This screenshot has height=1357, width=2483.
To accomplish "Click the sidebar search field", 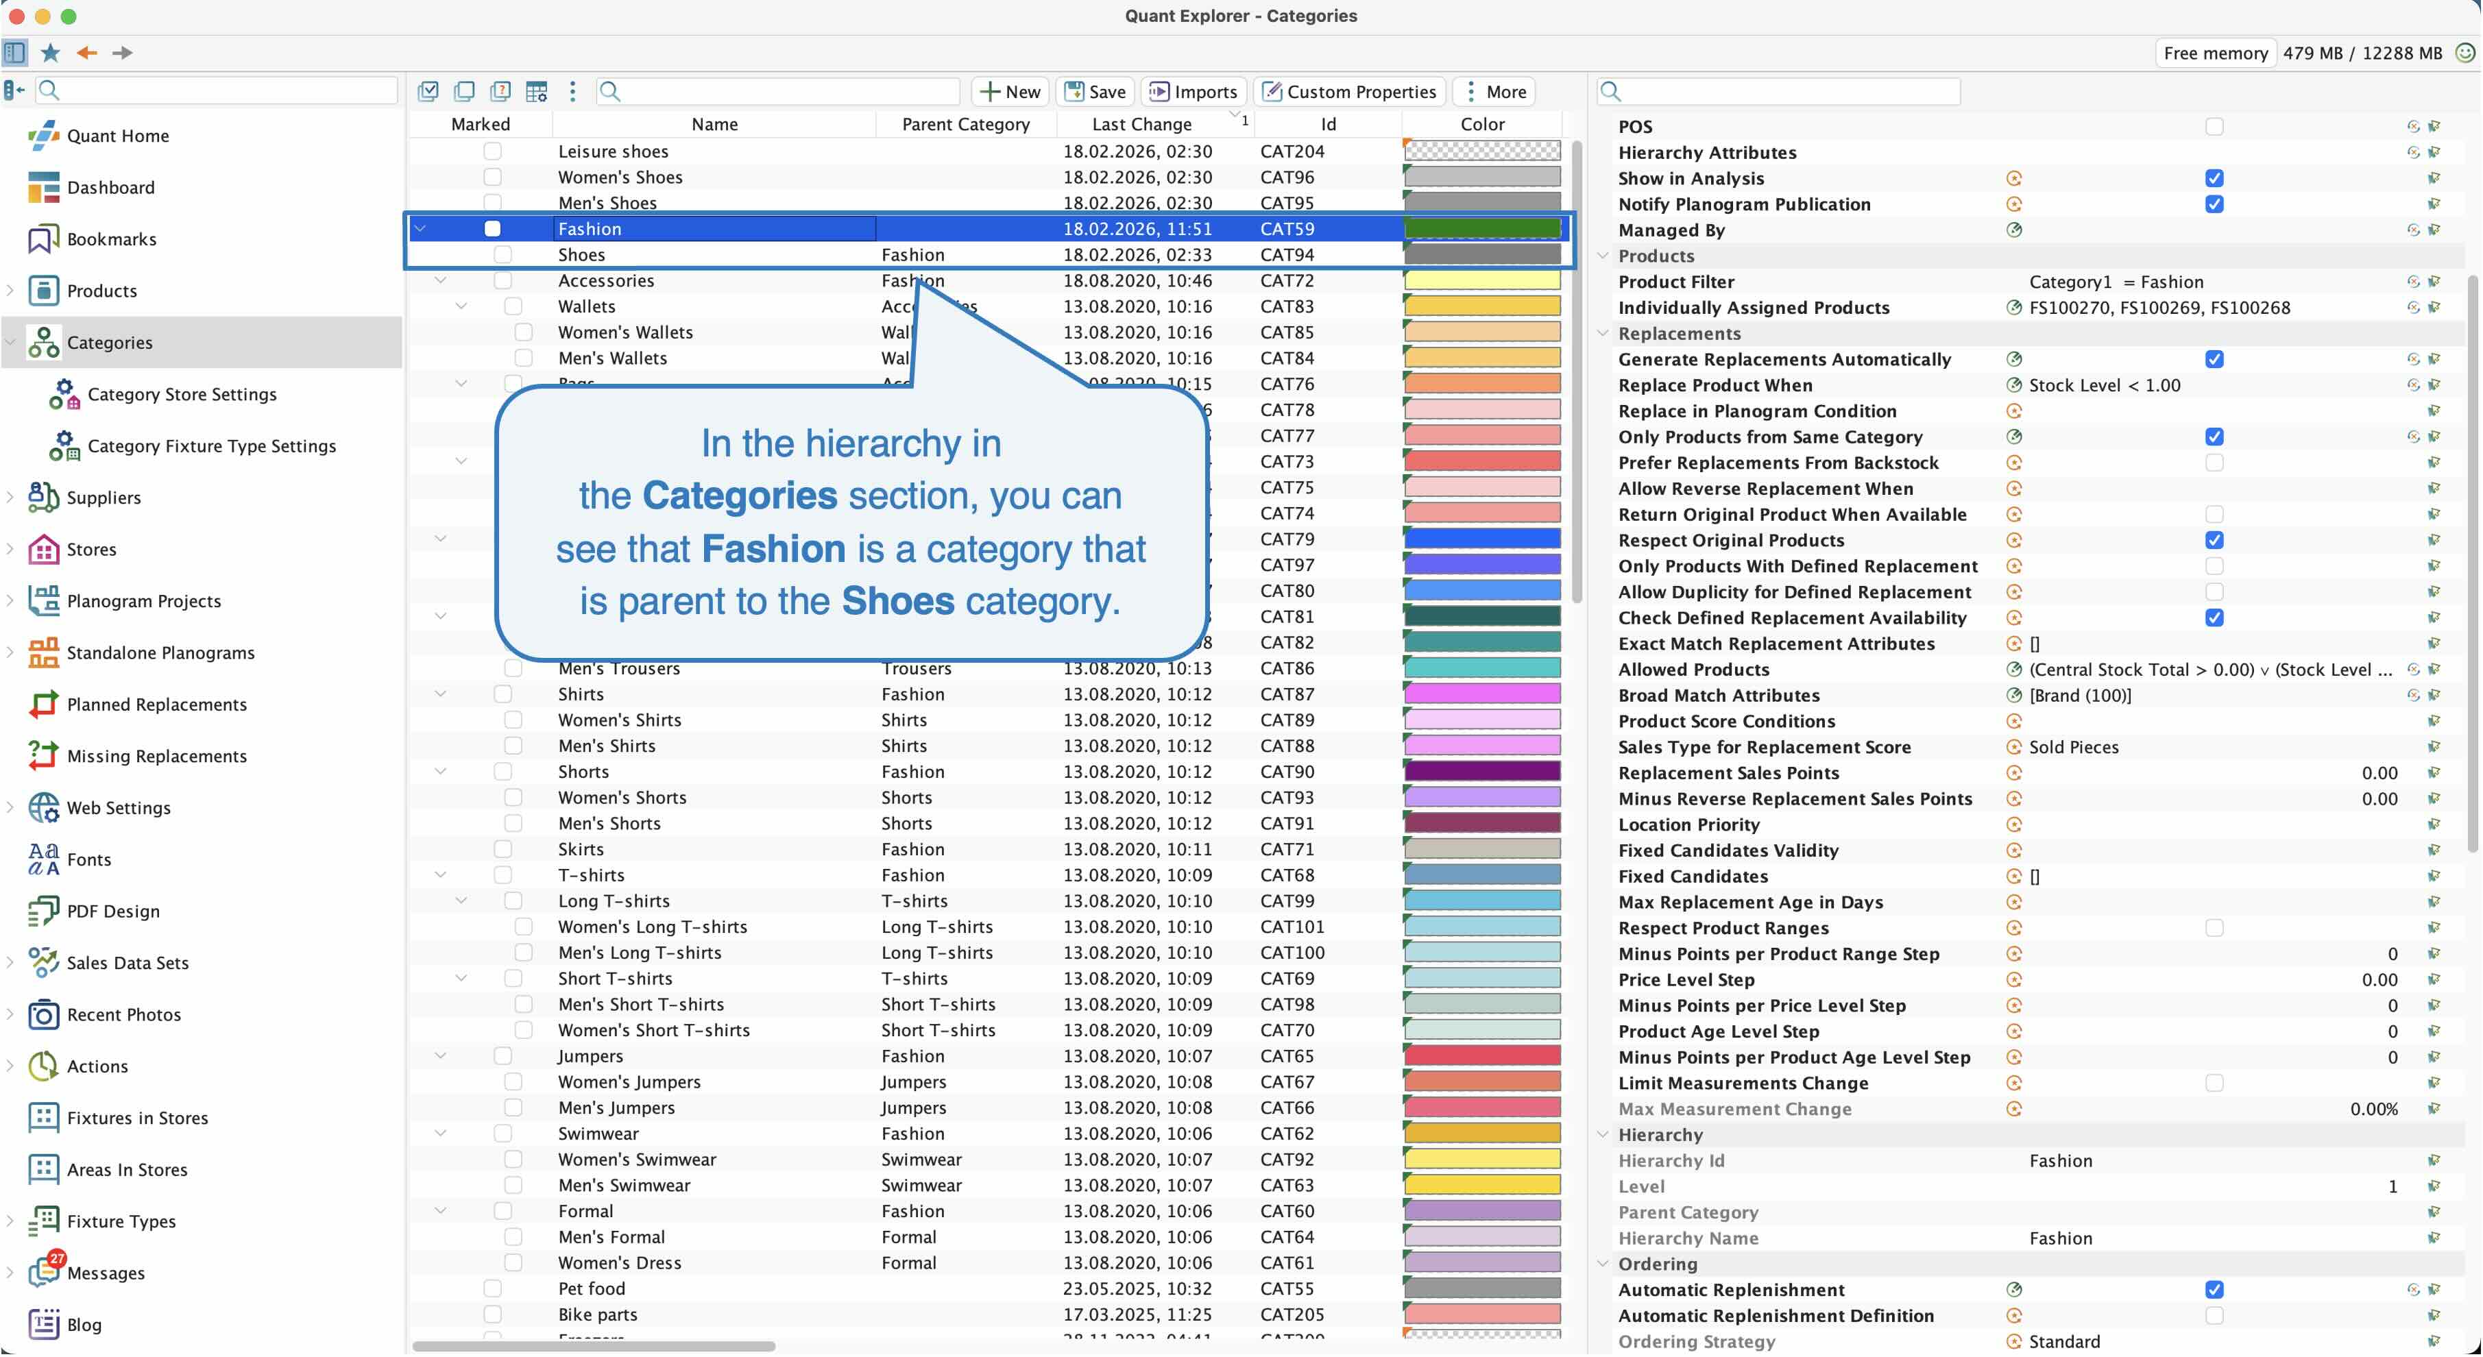I will 217,90.
